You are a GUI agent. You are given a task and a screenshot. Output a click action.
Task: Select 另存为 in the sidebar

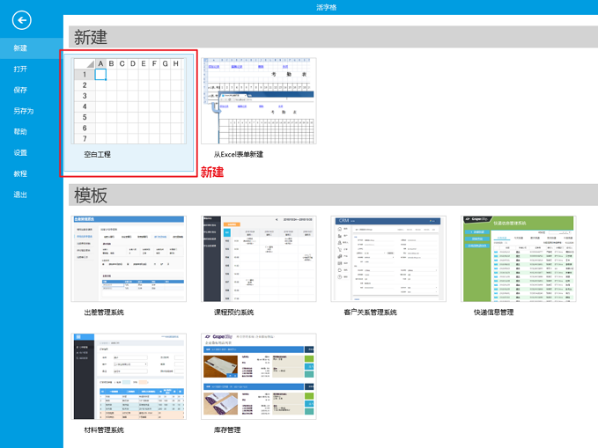tap(24, 111)
